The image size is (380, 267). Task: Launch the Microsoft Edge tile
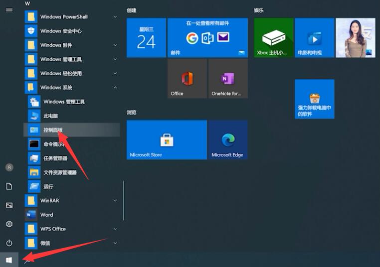[228, 139]
